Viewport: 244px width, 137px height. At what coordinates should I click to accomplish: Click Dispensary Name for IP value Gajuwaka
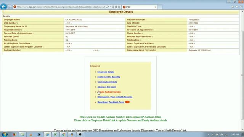pyautogui.click(x=77, y=27)
